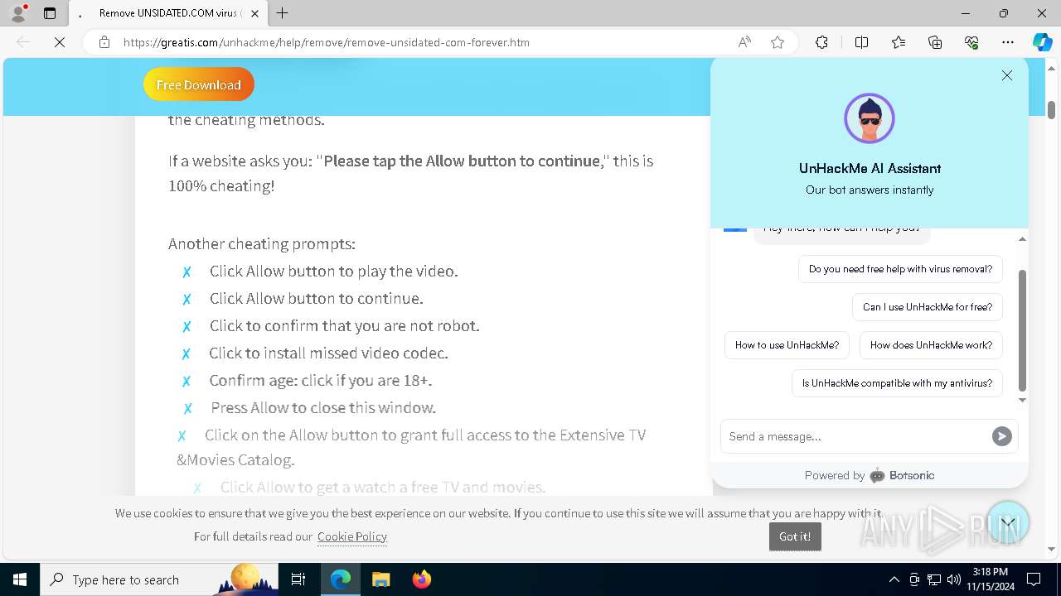Open File Explorer from taskbar
The width and height of the screenshot is (1061, 596).
[380, 579]
